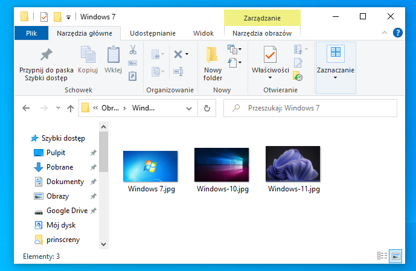
Task: Open the New item dropdown arrow
Action: tap(240, 49)
